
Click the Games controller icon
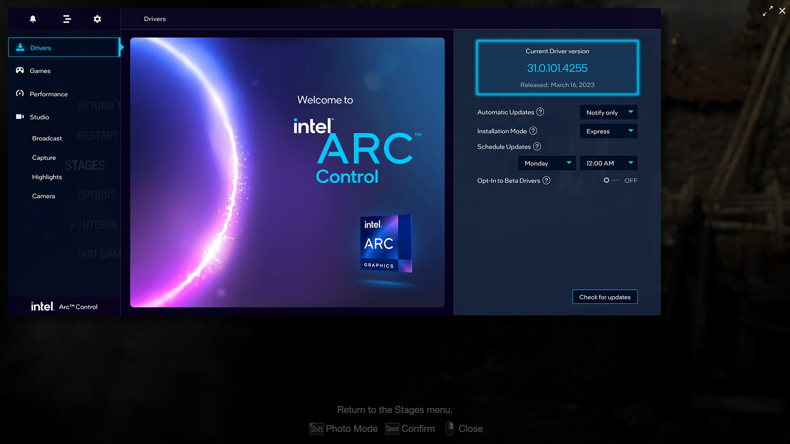(x=20, y=70)
